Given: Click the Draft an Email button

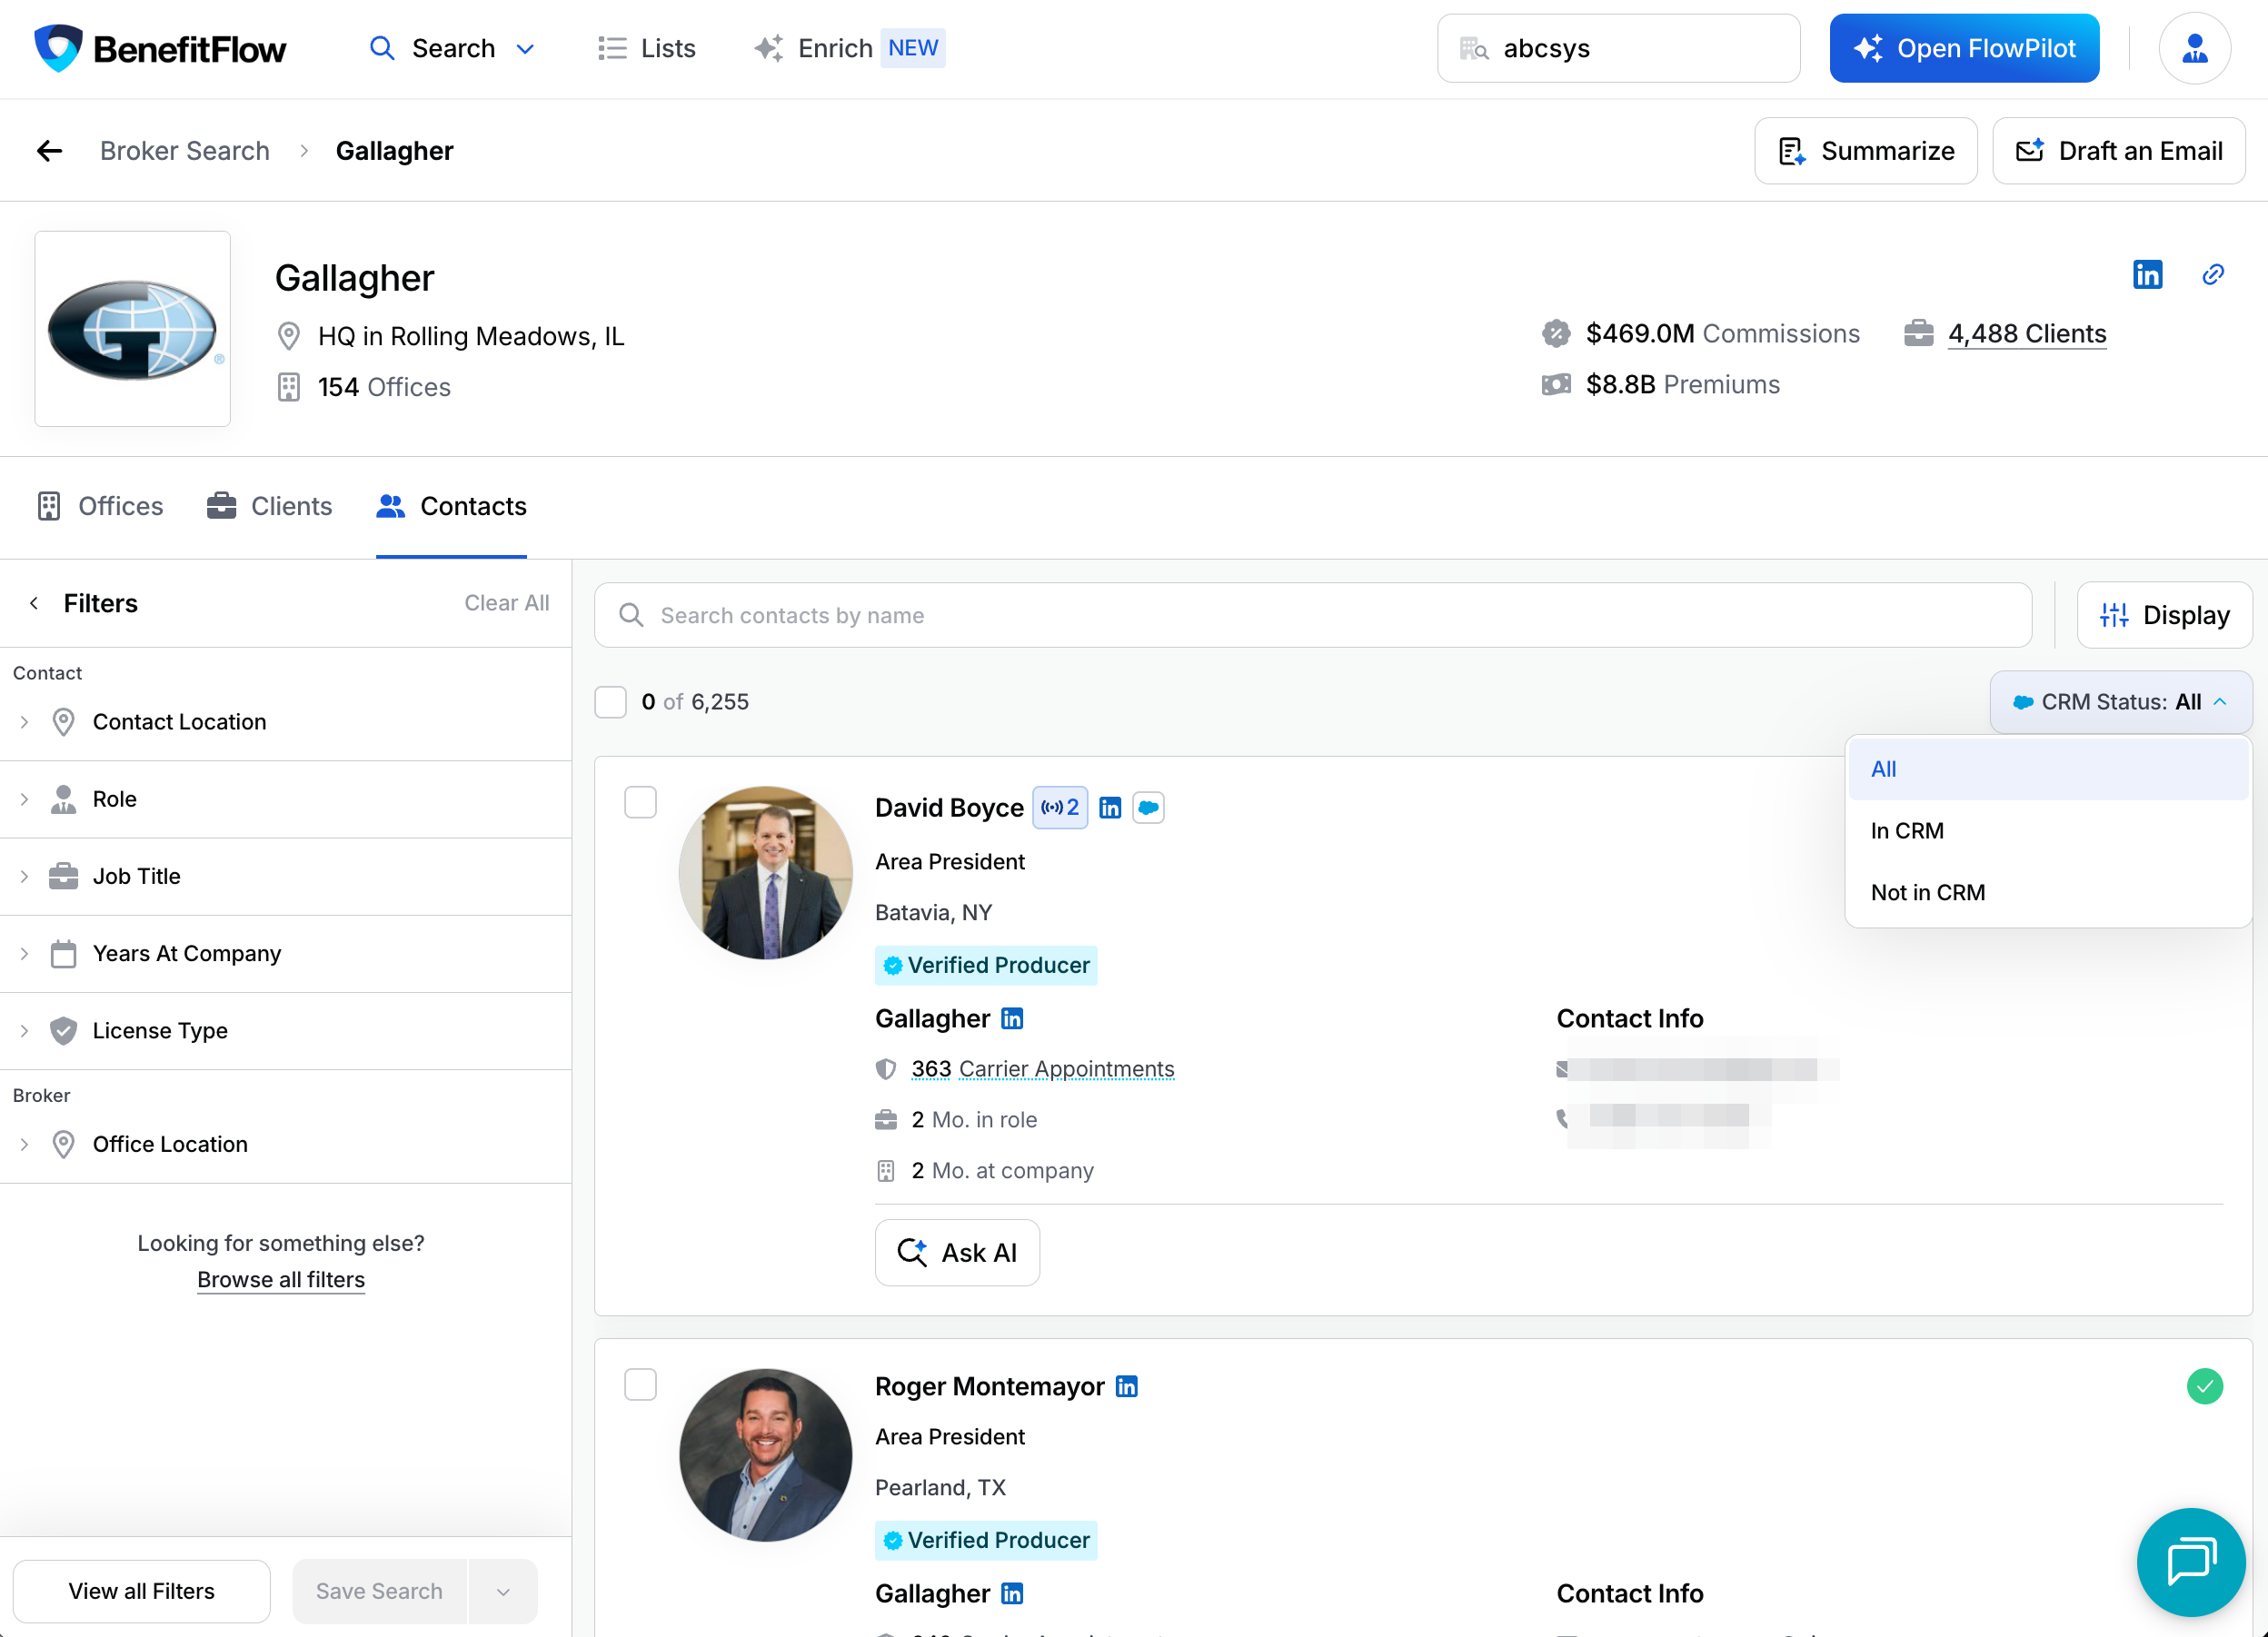Looking at the screenshot, I should [2118, 151].
